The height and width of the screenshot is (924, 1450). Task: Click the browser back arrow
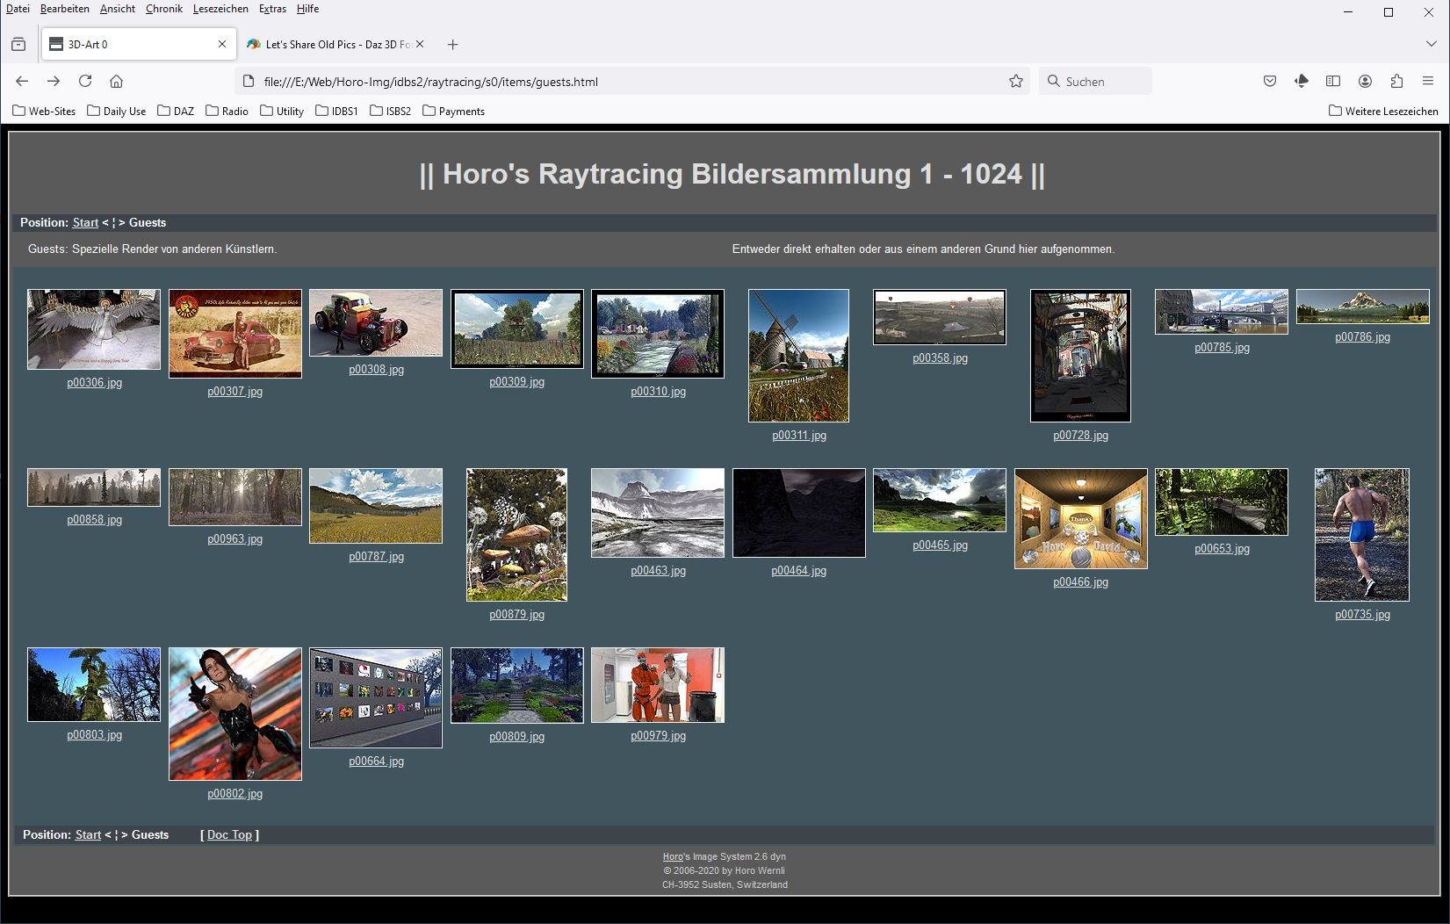point(22,81)
